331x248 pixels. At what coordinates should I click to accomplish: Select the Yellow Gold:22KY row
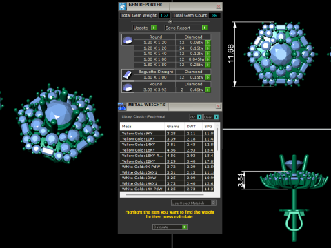168,161
